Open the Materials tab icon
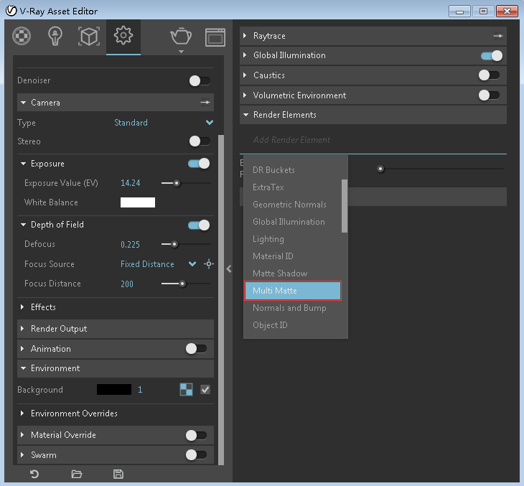524x486 pixels. click(22, 36)
